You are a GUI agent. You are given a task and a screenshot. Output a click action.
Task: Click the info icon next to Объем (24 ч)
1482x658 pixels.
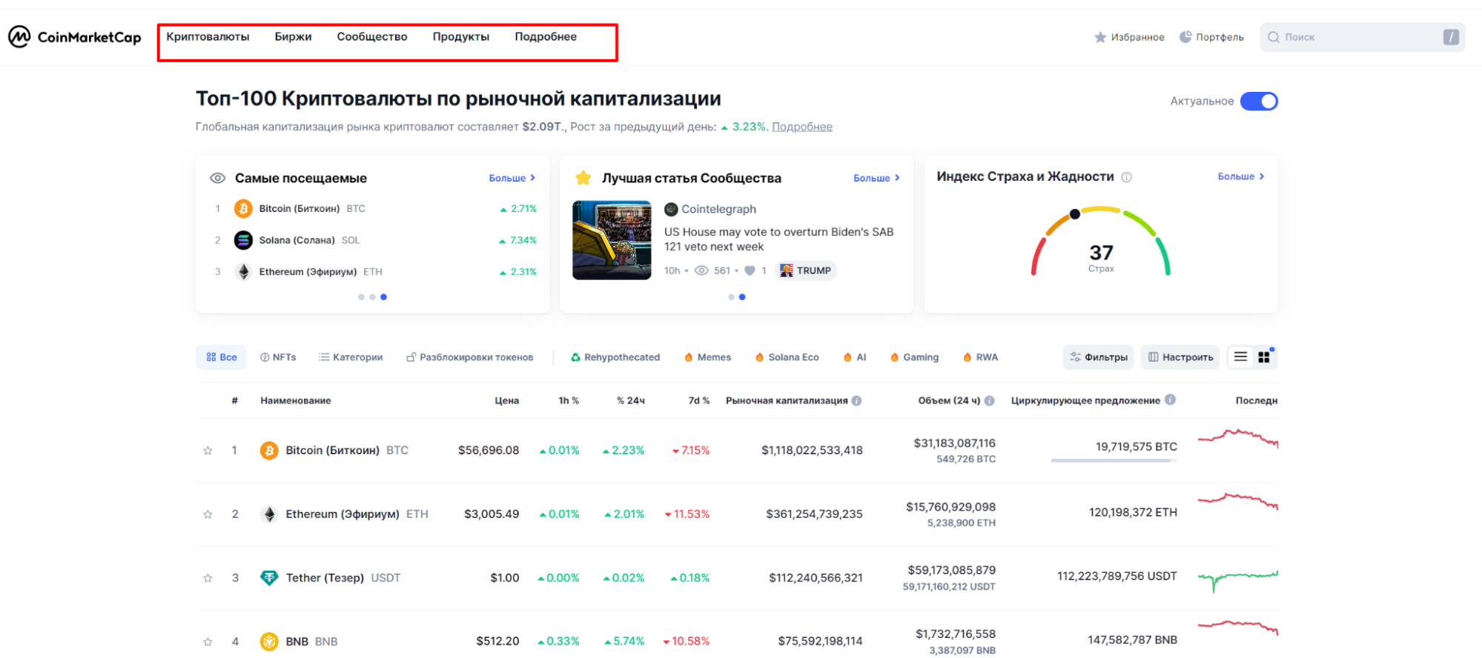tap(989, 401)
